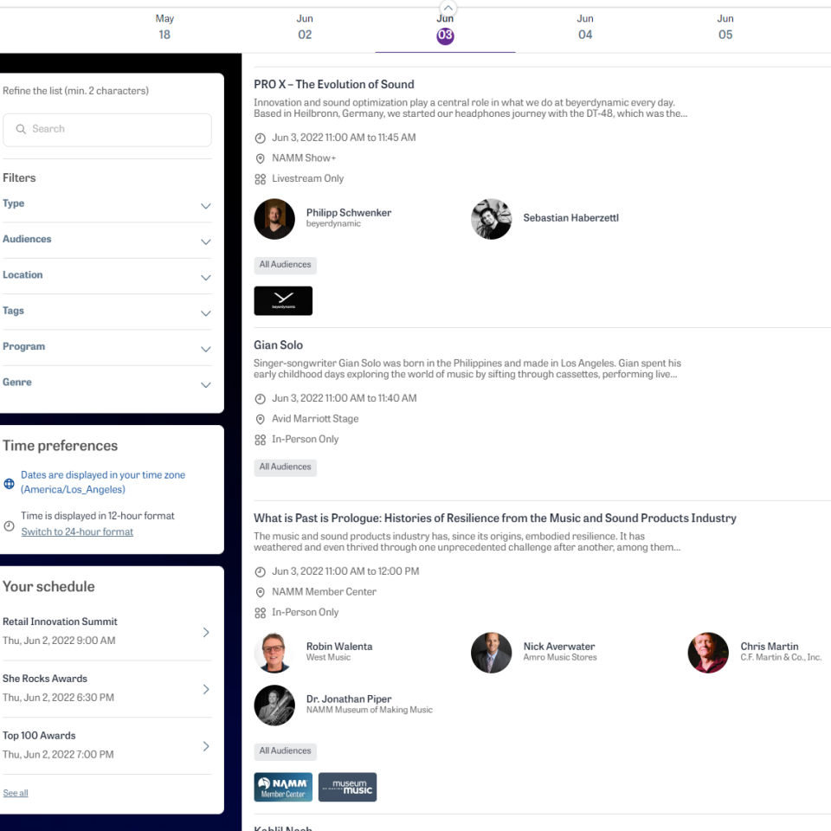This screenshot has width=831, height=831.
Task: Click speaker name Chris Martin
Action: click(x=770, y=647)
